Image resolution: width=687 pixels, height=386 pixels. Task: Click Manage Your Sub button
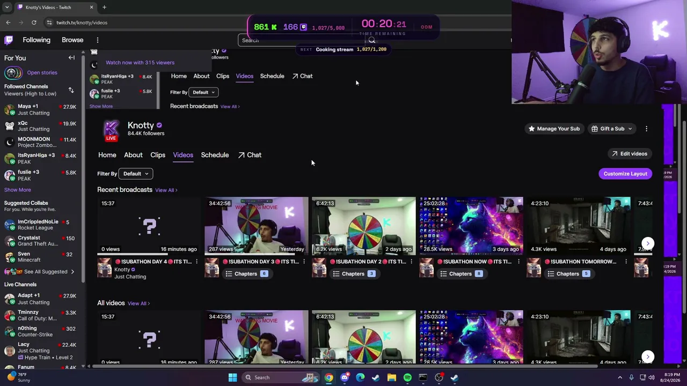pyautogui.click(x=553, y=129)
